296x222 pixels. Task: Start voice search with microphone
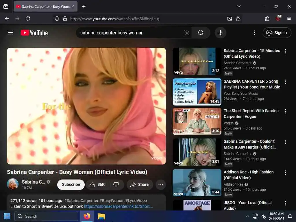pos(221,33)
